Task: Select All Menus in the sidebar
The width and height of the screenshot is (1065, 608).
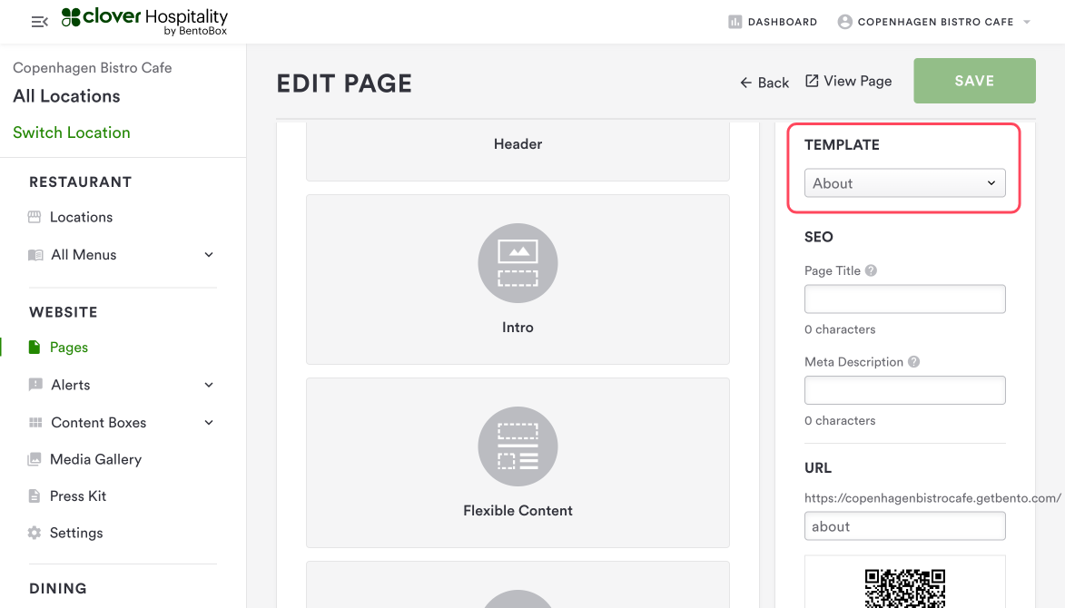Action: click(84, 254)
